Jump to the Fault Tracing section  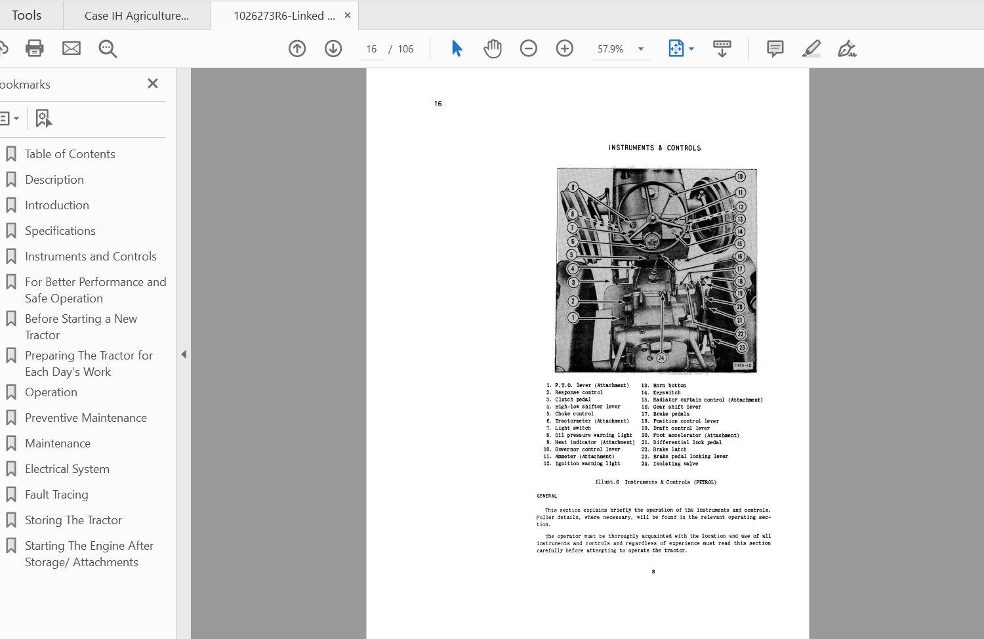[x=57, y=494]
